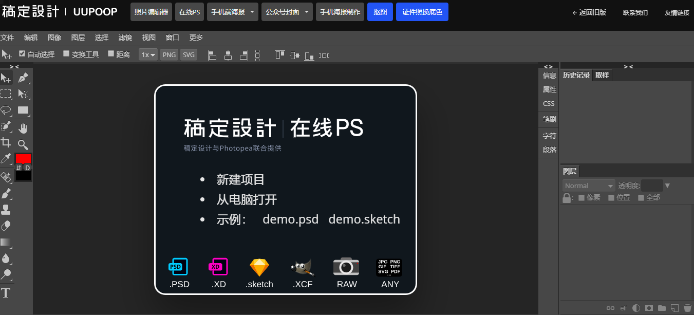The image size is (694, 315).
Task: Check the 像素 lock checkbox
Action: point(582,197)
